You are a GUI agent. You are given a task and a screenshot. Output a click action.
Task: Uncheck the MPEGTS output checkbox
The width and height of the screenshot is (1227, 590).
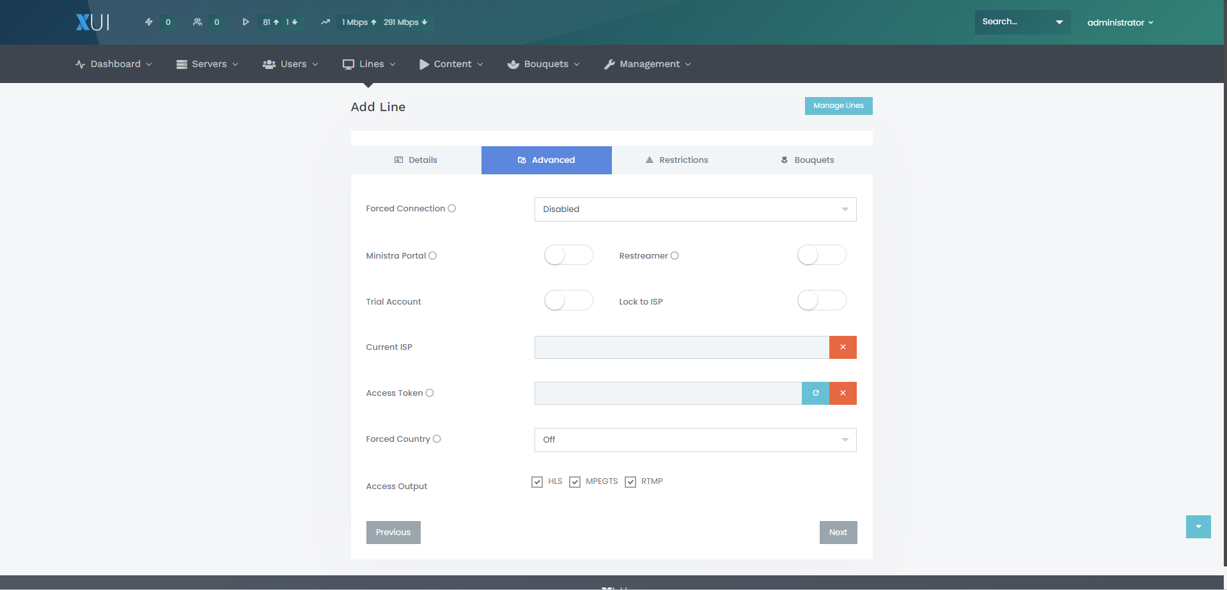(575, 482)
